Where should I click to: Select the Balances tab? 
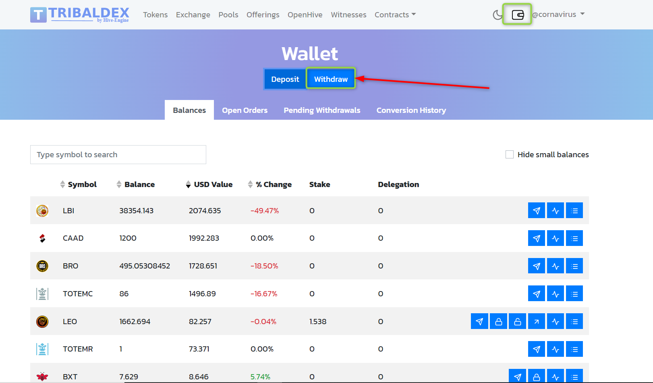[x=189, y=110]
